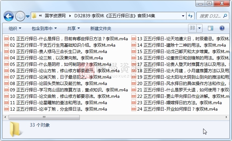The width and height of the screenshot is (232, 141).
Task: Select file 19 论太阳与太阴到山到向
Action: click(180, 77)
